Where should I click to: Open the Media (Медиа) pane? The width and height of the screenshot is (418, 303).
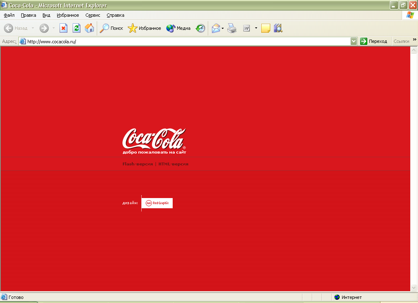pyautogui.click(x=178, y=28)
